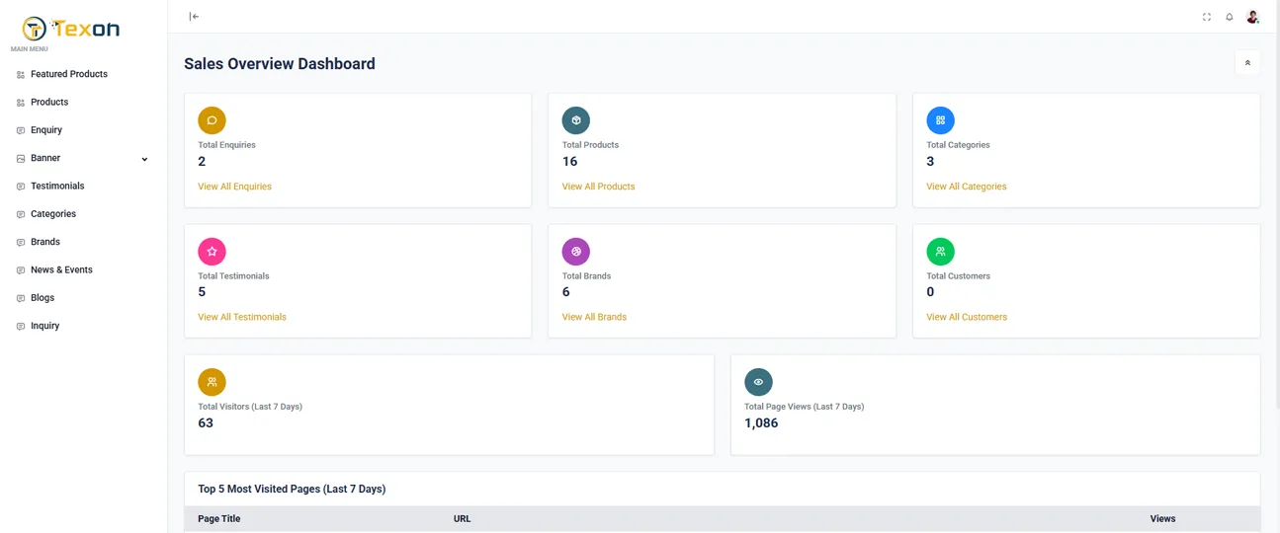Click the Total Products box icon
Image resolution: width=1280 pixels, height=533 pixels.
(576, 120)
